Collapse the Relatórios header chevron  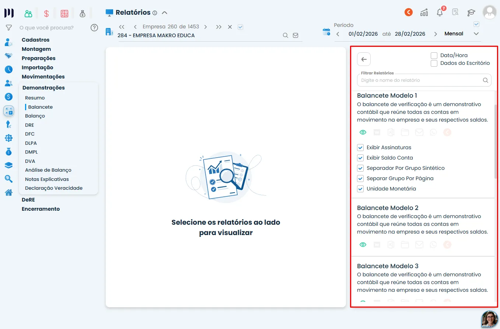[165, 13]
